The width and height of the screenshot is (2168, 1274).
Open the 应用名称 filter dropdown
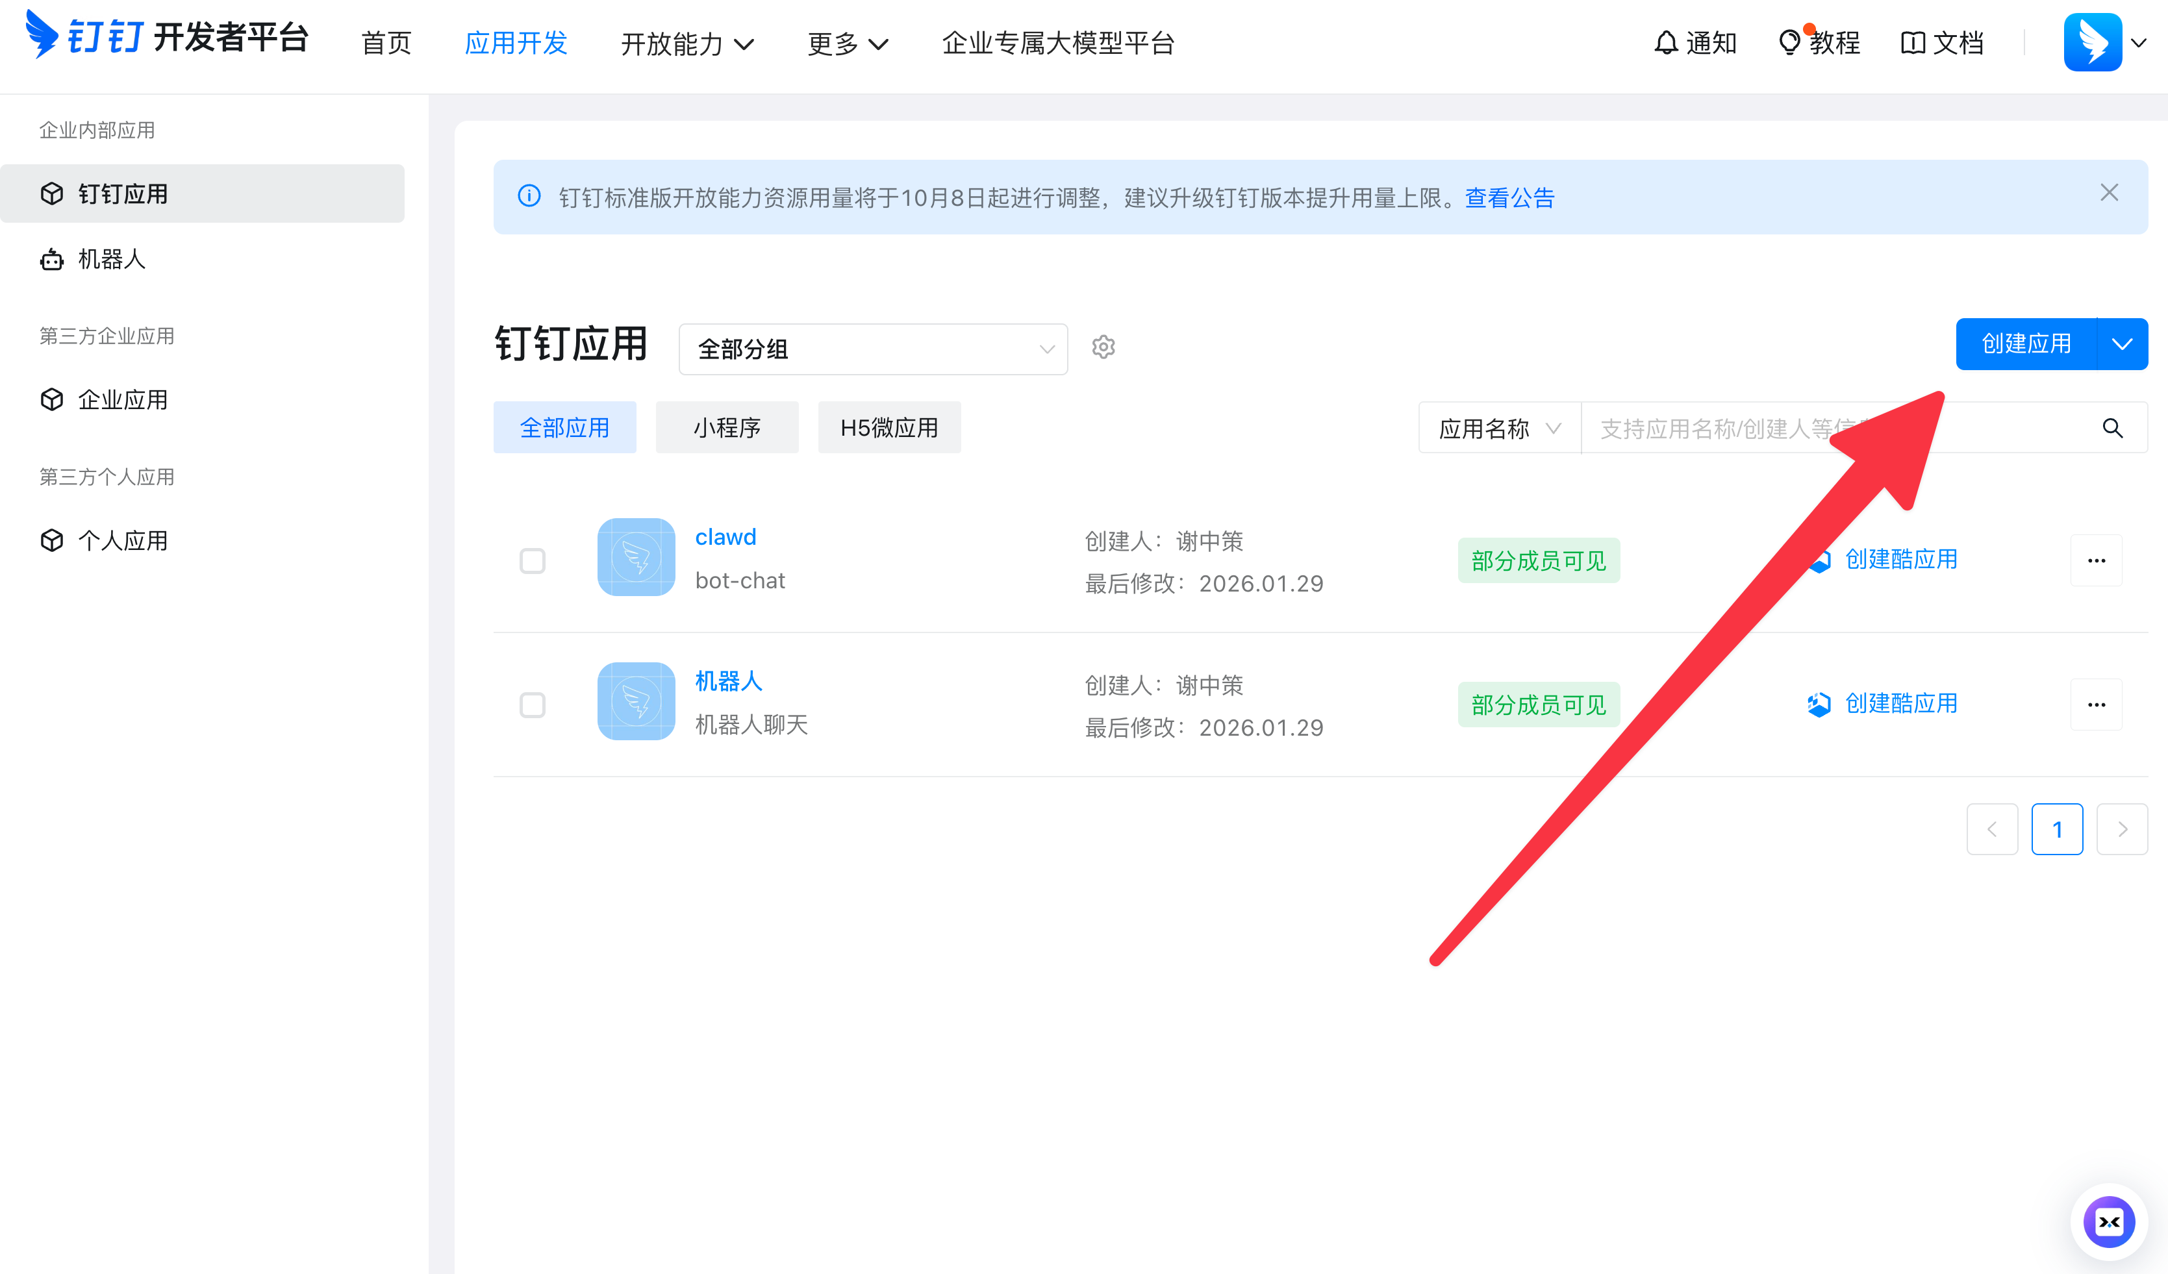coord(1498,427)
